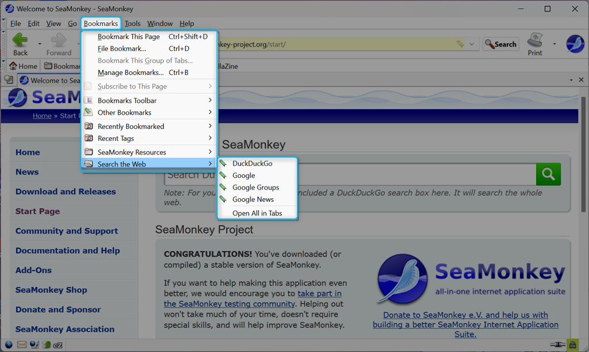
Task: Open the Edit menu
Action: tap(33, 24)
